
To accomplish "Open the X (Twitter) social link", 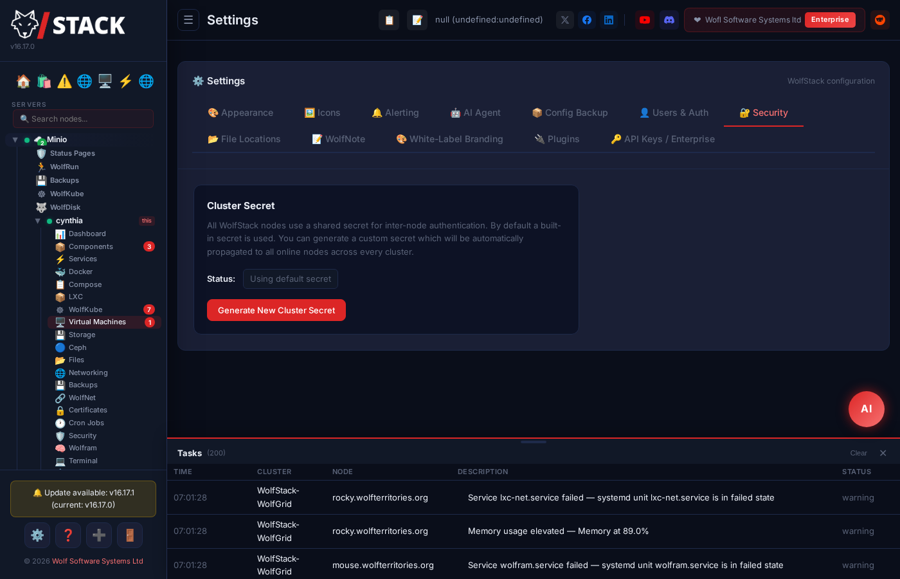I will pyautogui.click(x=565, y=20).
